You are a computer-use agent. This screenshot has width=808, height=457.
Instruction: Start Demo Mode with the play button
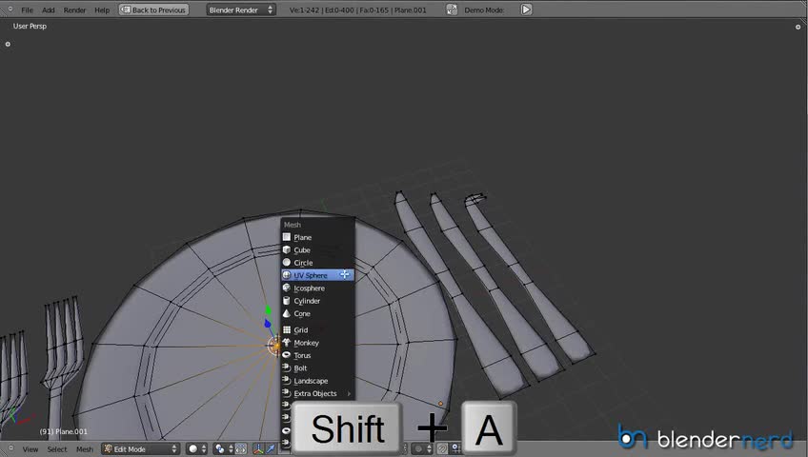coord(526,10)
